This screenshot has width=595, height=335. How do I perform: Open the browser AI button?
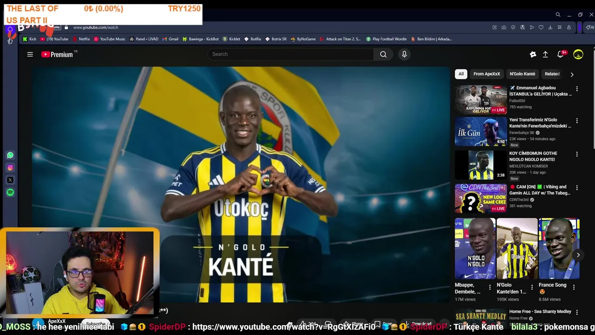[x=590, y=27]
